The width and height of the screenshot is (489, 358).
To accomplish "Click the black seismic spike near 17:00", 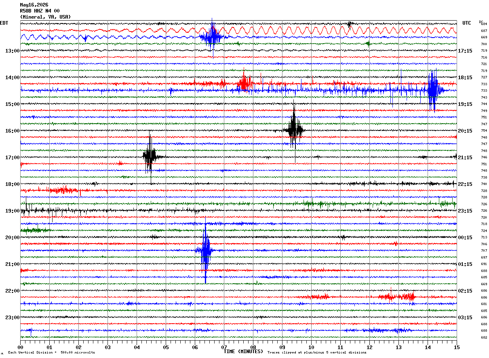I will click(x=150, y=156).
